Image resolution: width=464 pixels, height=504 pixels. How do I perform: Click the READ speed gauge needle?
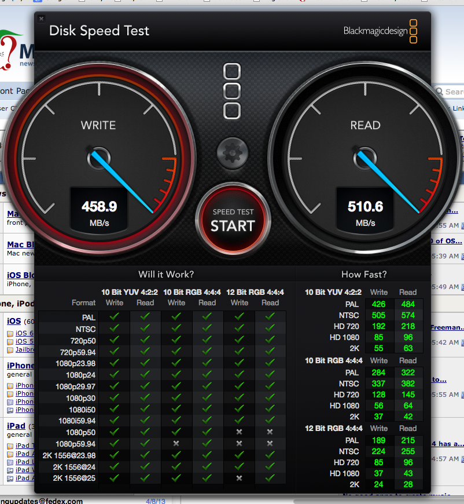(388, 182)
